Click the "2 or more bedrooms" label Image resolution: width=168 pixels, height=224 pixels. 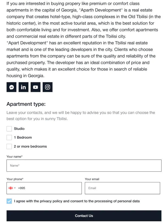click(x=30, y=147)
